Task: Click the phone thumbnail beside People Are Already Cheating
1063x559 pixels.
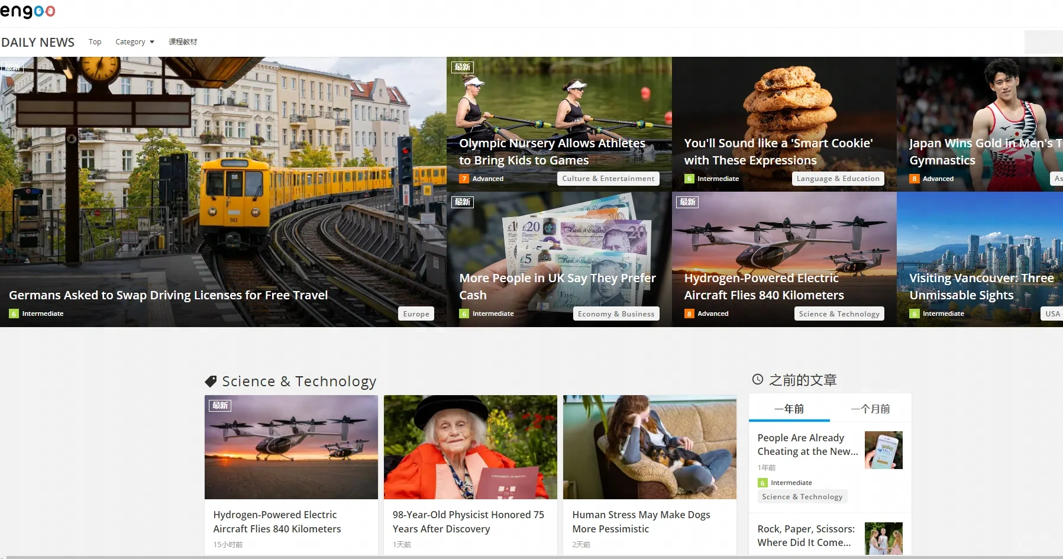Action: click(884, 450)
